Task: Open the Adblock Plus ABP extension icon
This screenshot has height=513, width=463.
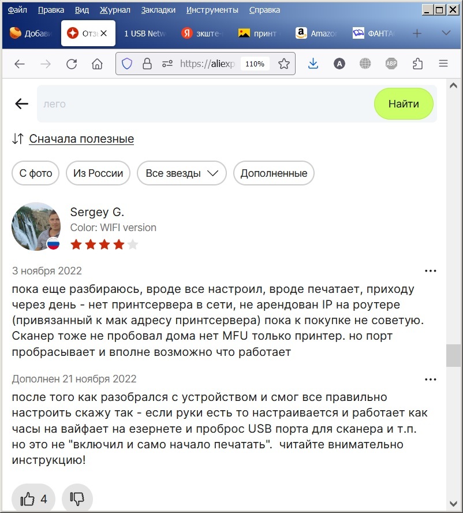Action: 391,64
